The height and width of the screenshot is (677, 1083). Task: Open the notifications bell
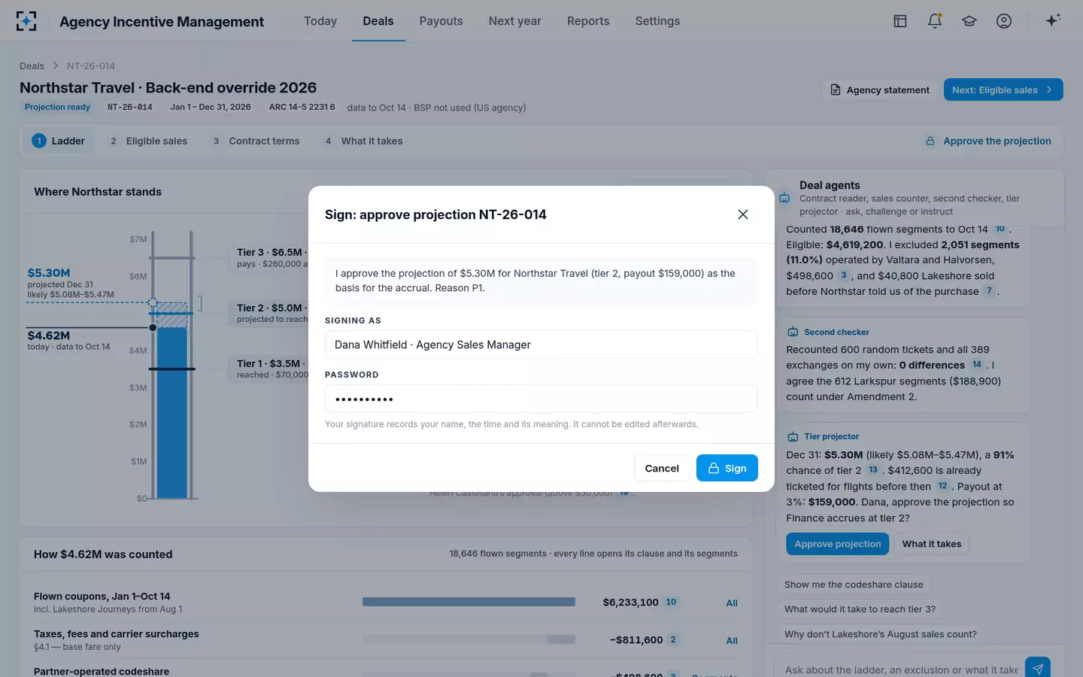pos(935,21)
